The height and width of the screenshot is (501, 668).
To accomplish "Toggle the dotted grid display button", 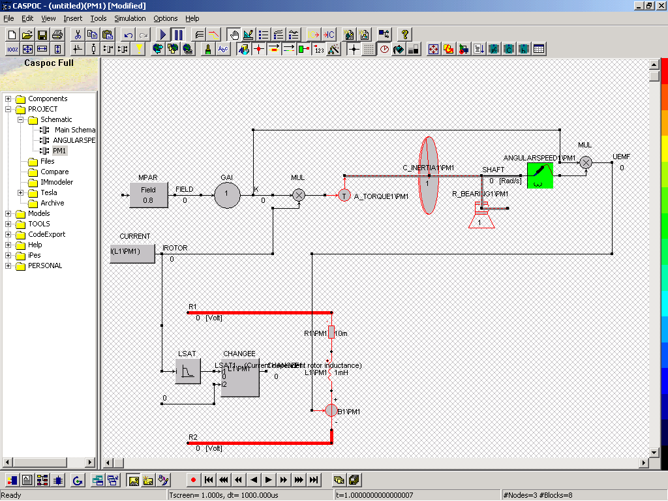I will tap(369, 50).
